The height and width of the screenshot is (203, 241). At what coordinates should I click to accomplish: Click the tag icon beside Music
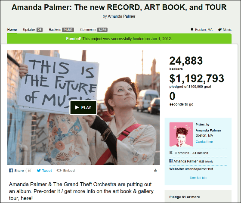click(x=219, y=30)
